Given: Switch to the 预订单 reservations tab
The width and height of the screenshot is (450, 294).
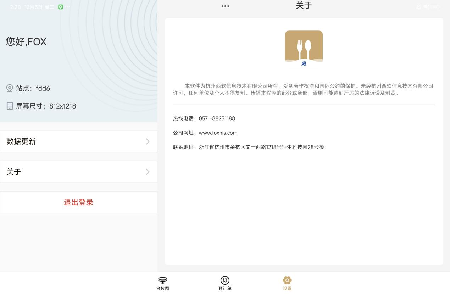Looking at the screenshot, I should point(225,283).
